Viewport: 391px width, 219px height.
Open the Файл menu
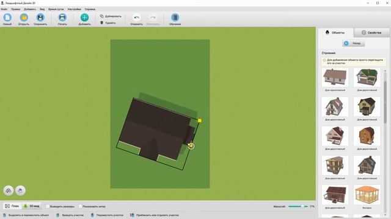4,9
